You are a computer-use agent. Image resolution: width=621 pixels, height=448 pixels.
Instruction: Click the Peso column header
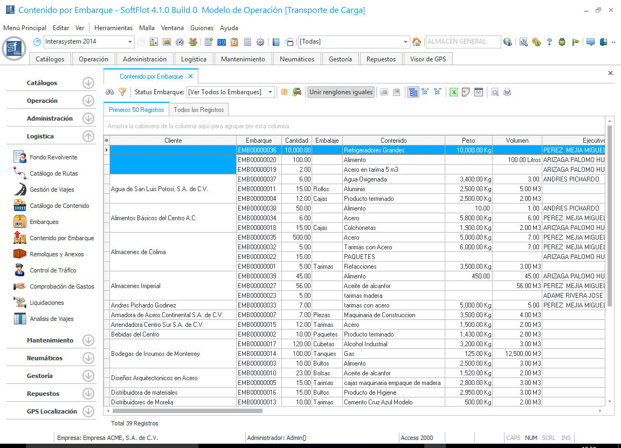468,141
